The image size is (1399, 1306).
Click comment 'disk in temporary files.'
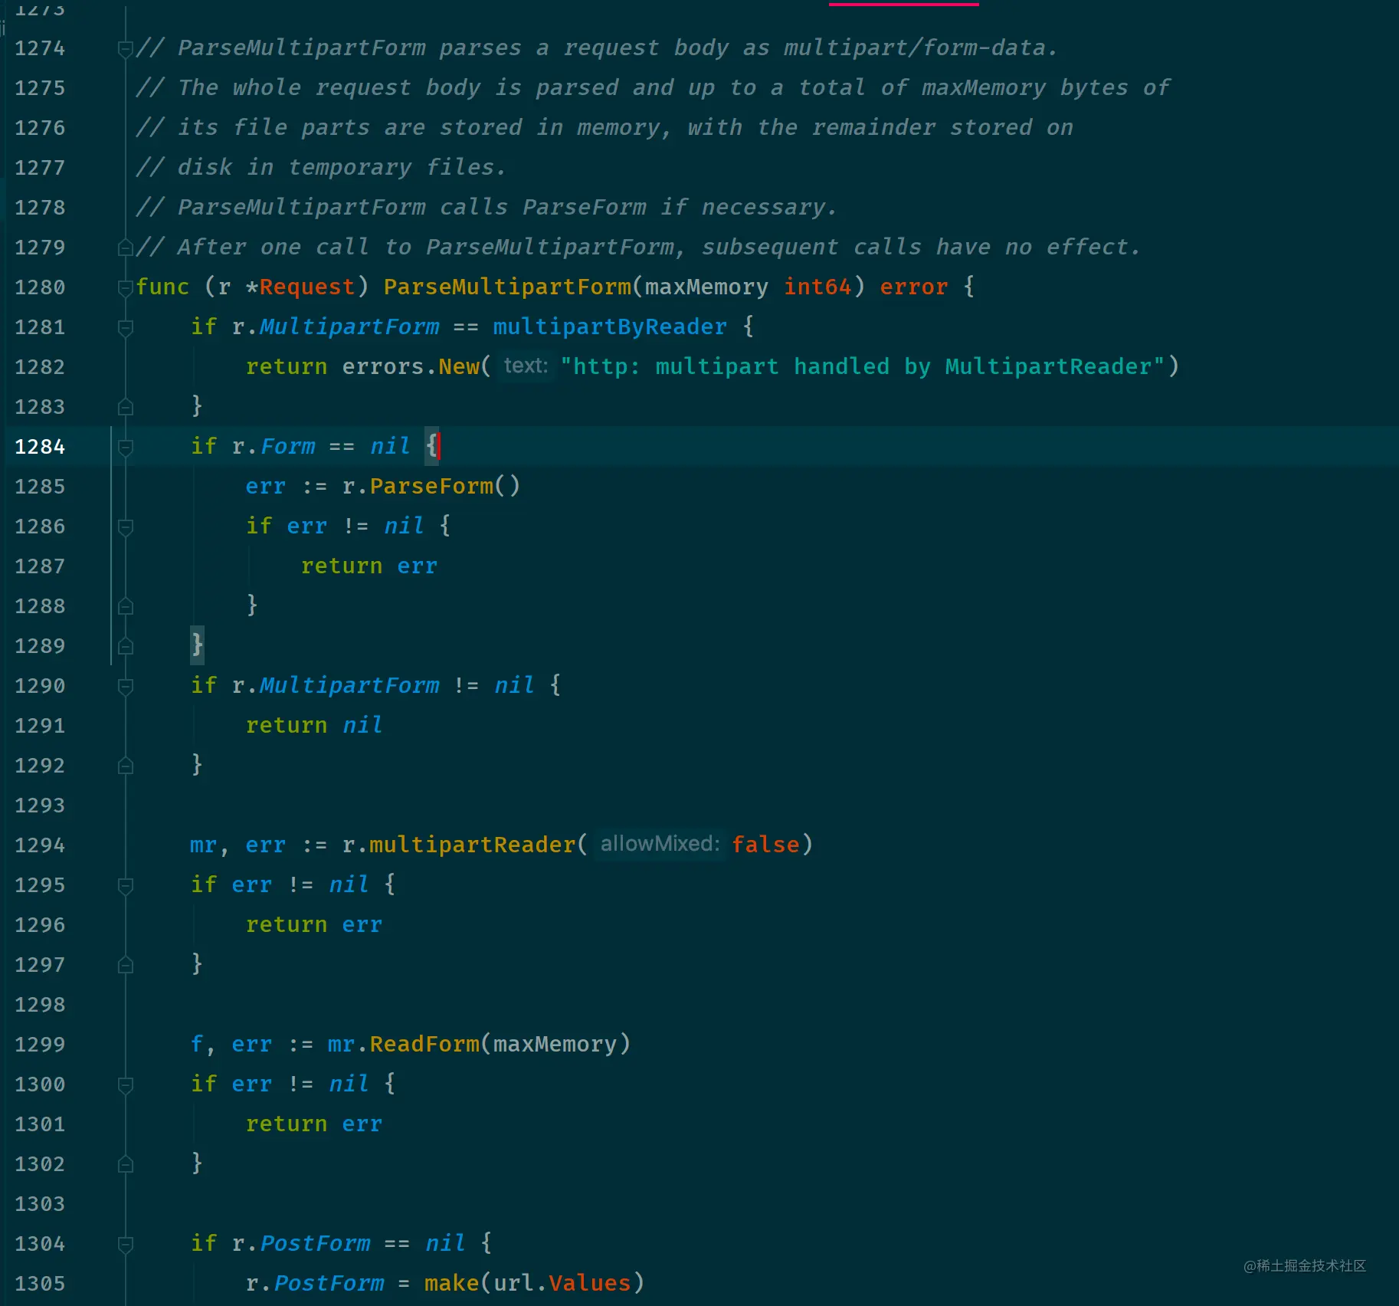click(x=342, y=167)
